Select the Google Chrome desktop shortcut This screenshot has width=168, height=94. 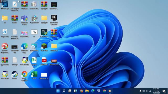[24, 76]
